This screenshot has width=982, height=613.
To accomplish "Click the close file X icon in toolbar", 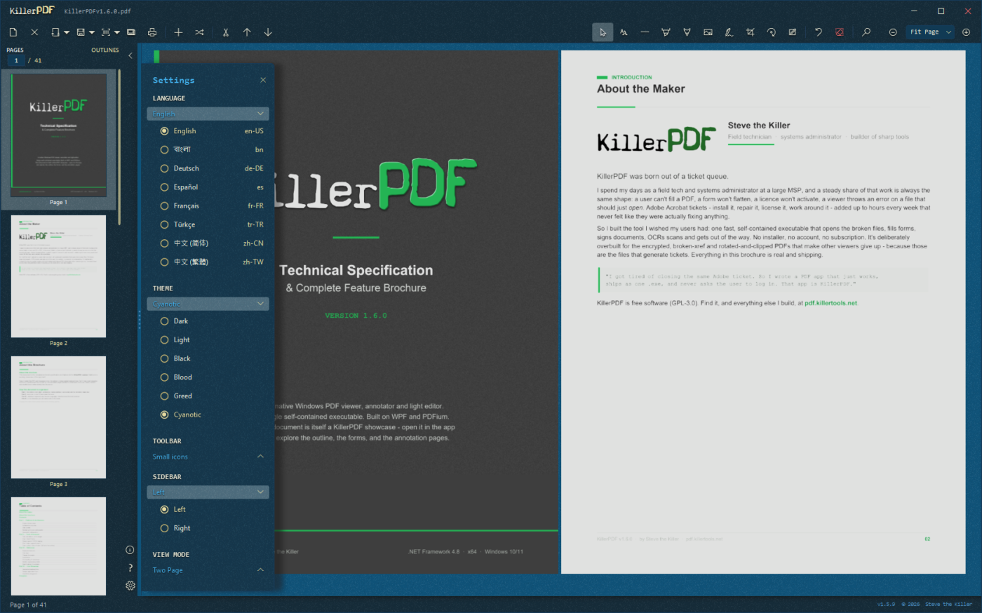I will click(x=34, y=32).
